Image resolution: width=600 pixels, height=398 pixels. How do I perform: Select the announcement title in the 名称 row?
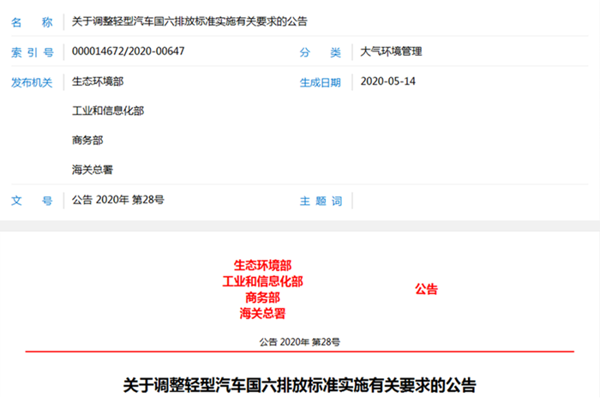(x=189, y=21)
